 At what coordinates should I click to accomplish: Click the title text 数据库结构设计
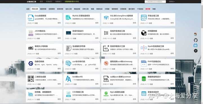(x=154, y=77)
